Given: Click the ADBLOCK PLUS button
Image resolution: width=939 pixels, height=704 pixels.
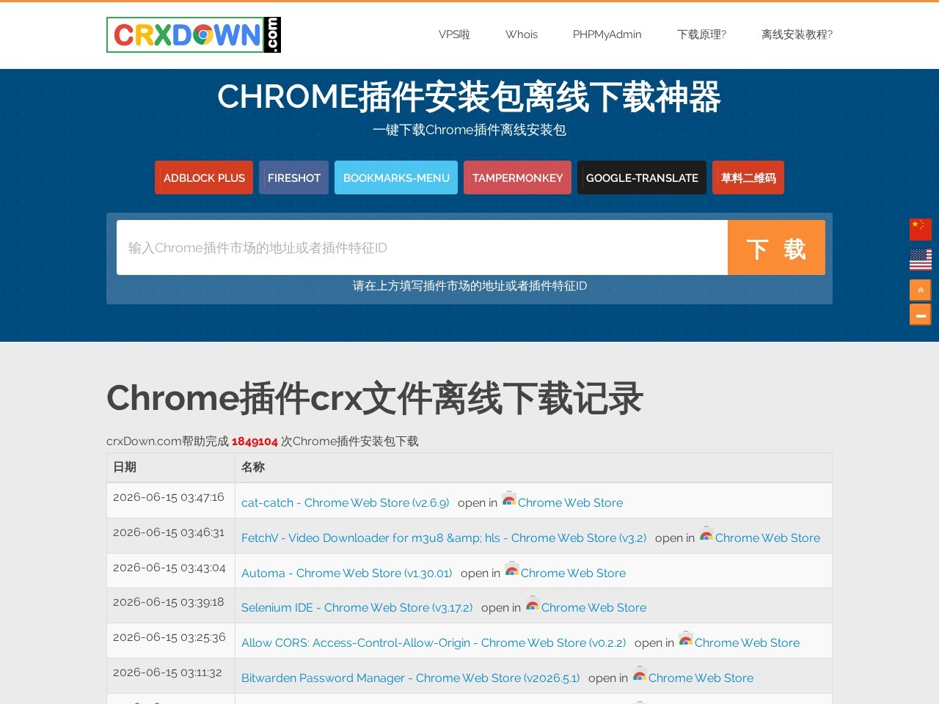Looking at the screenshot, I should click(204, 177).
